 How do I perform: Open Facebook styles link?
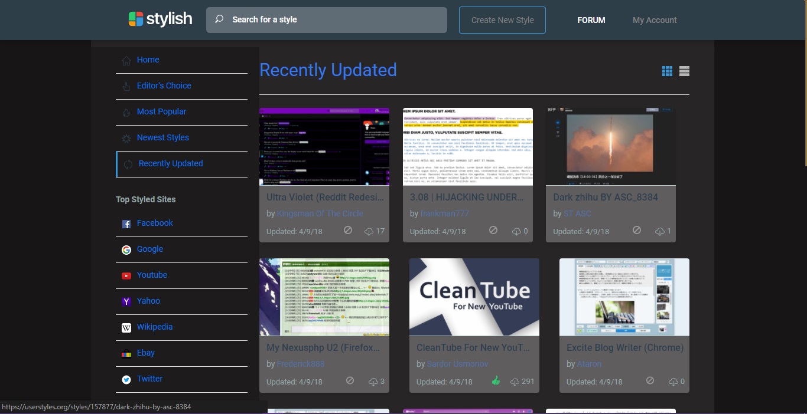click(155, 223)
